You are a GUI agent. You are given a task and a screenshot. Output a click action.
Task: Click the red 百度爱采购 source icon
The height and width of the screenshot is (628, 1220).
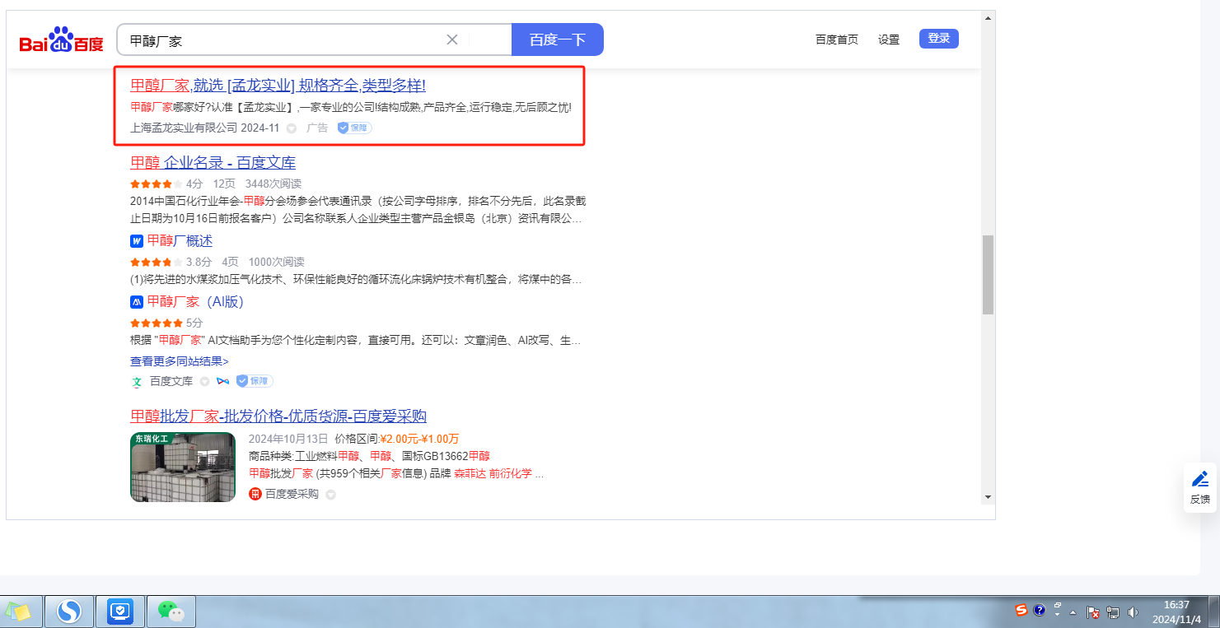(x=255, y=494)
